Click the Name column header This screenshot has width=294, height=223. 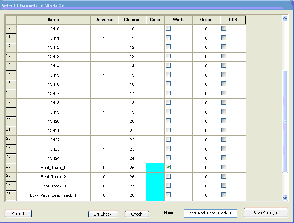pyautogui.click(x=53, y=20)
